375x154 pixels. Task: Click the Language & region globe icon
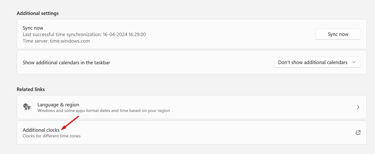pyautogui.click(x=27, y=107)
